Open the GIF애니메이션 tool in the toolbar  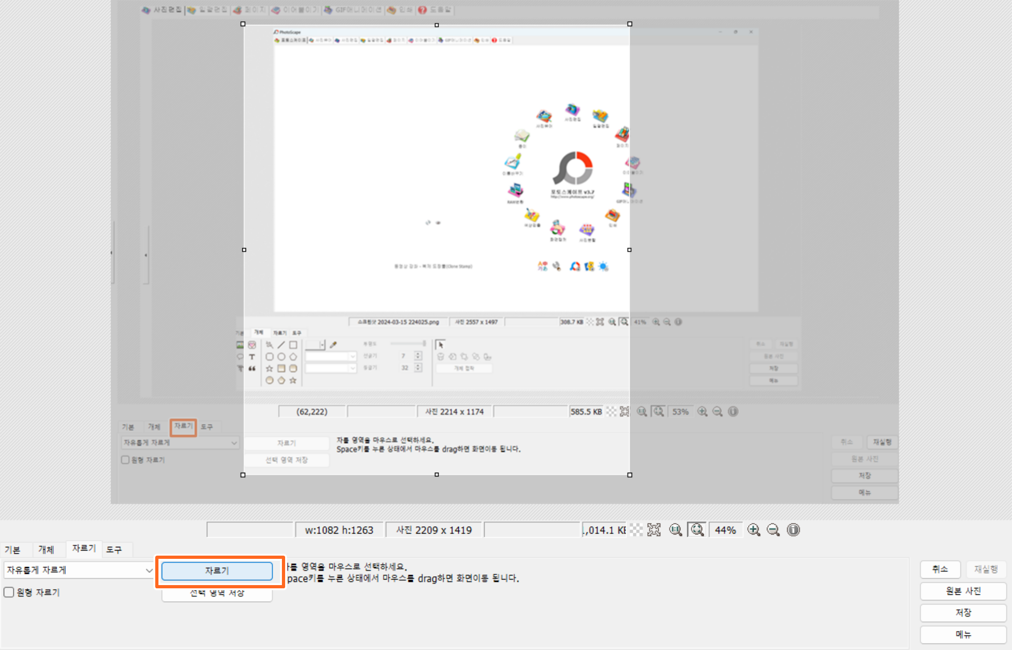point(352,10)
